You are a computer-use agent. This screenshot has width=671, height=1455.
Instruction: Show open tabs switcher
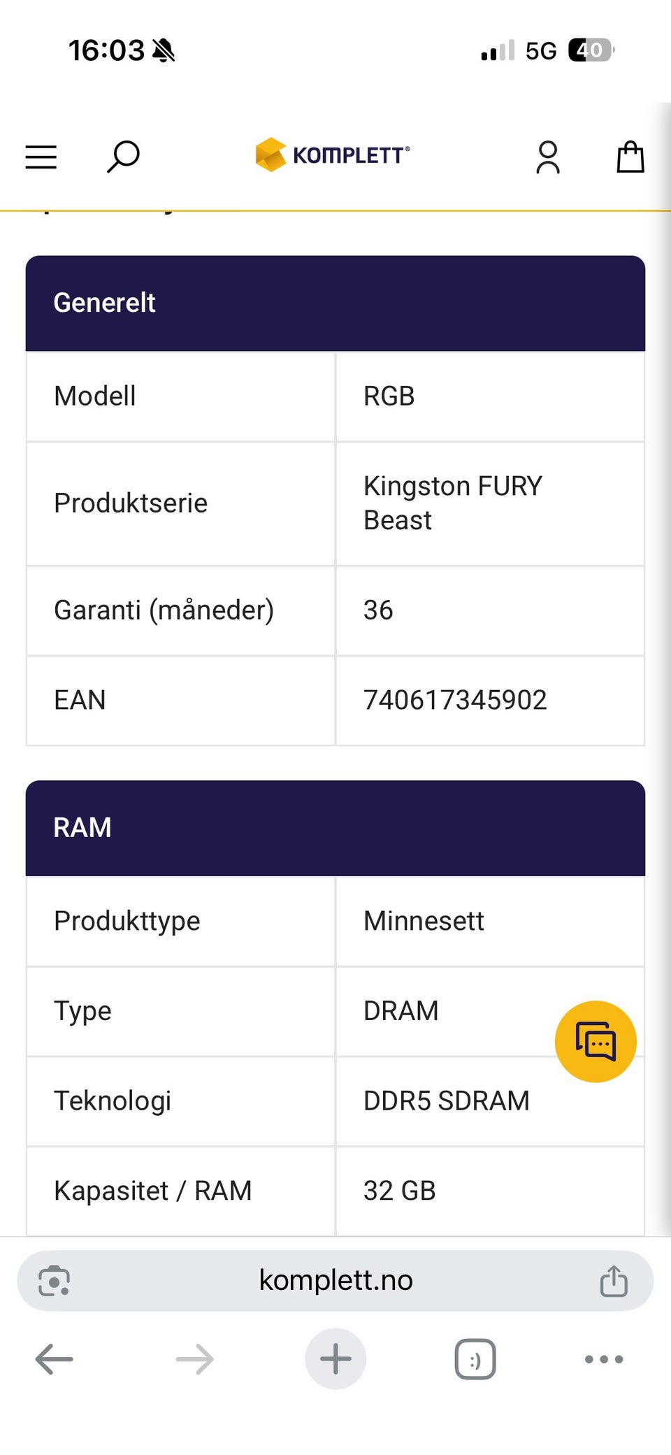click(x=475, y=1359)
